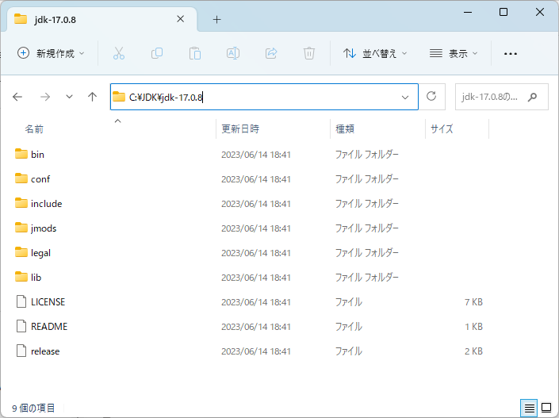This screenshot has height=418, width=559.
Task: Minimize the Explorer window
Action: click(468, 12)
